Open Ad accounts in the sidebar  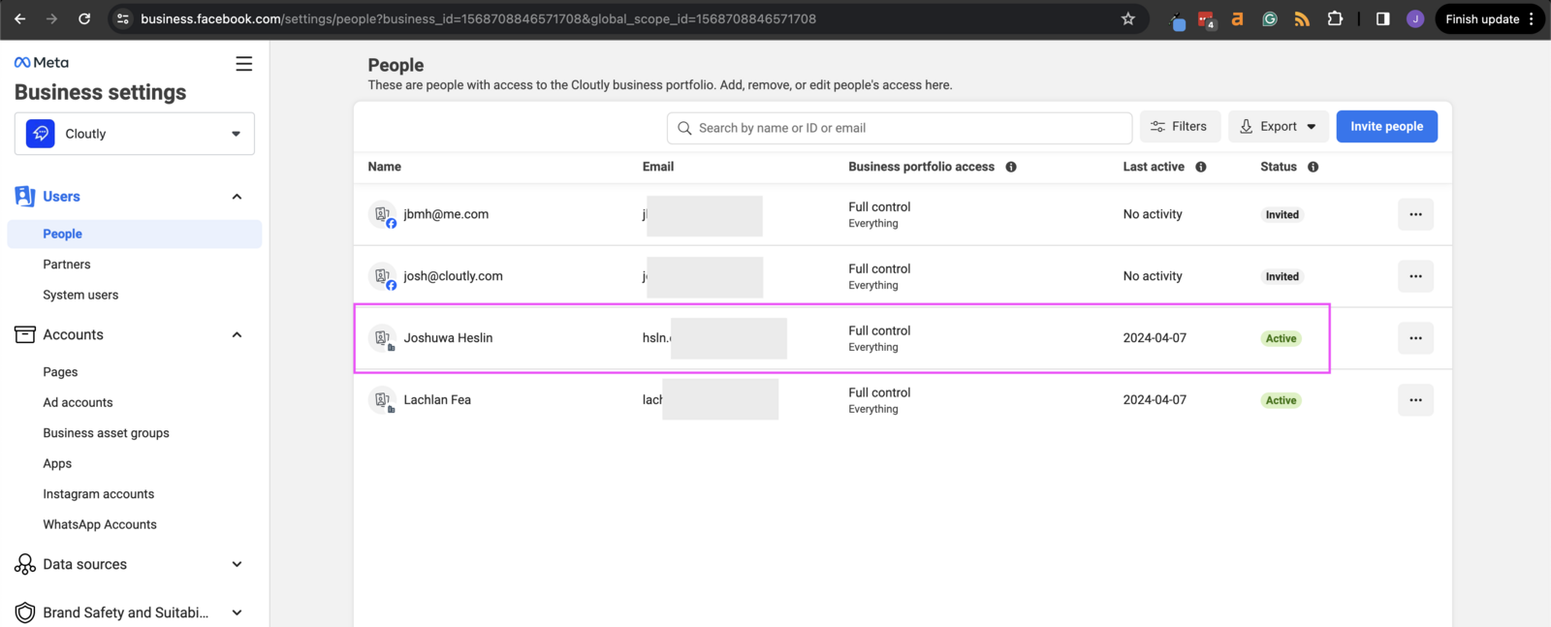coord(78,402)
